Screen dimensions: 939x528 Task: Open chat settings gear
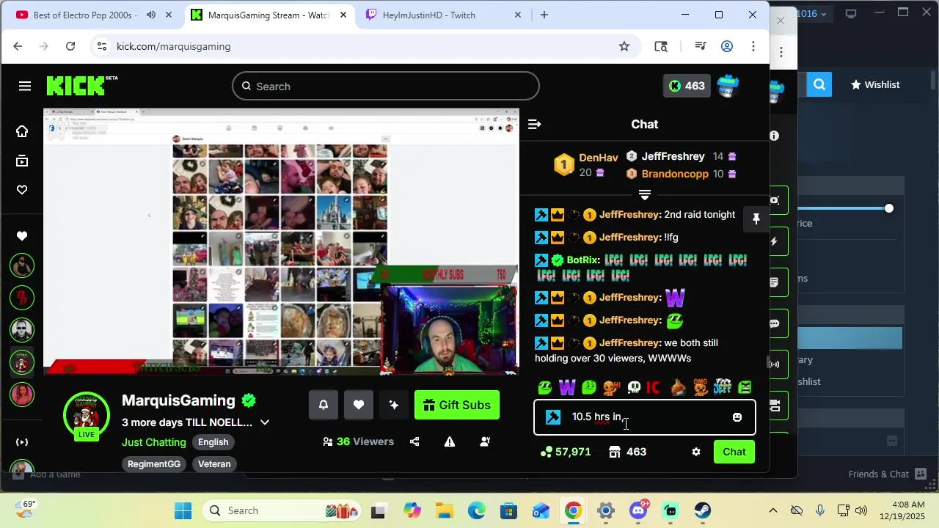click(696, 452)
